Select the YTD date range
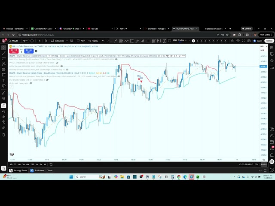Viewport: 275px width, 206px height. point(32,164)
